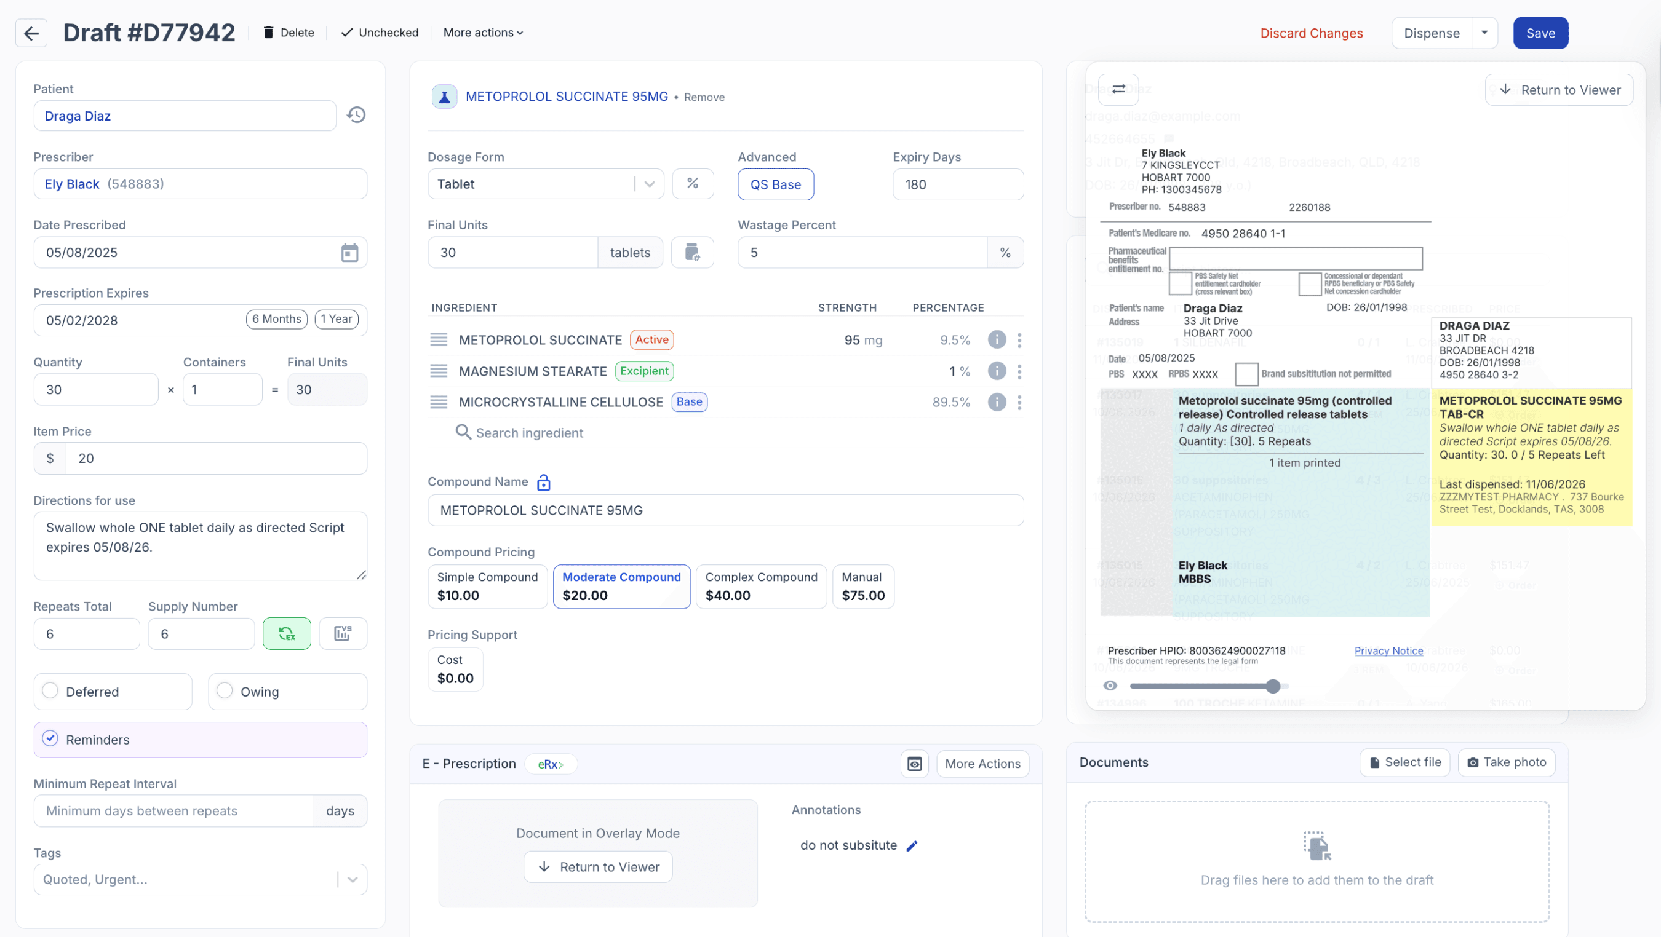Image resolution: width=1661 pixels, height=937 pixels.
Task: Click the Search ingredient field
Action: [x=725, y=432]
